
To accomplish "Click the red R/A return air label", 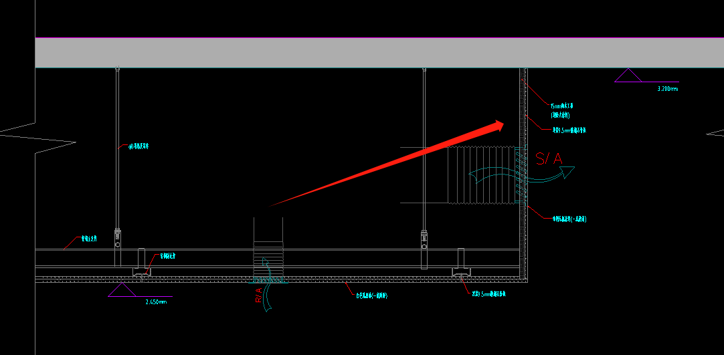I will (258, 295).
